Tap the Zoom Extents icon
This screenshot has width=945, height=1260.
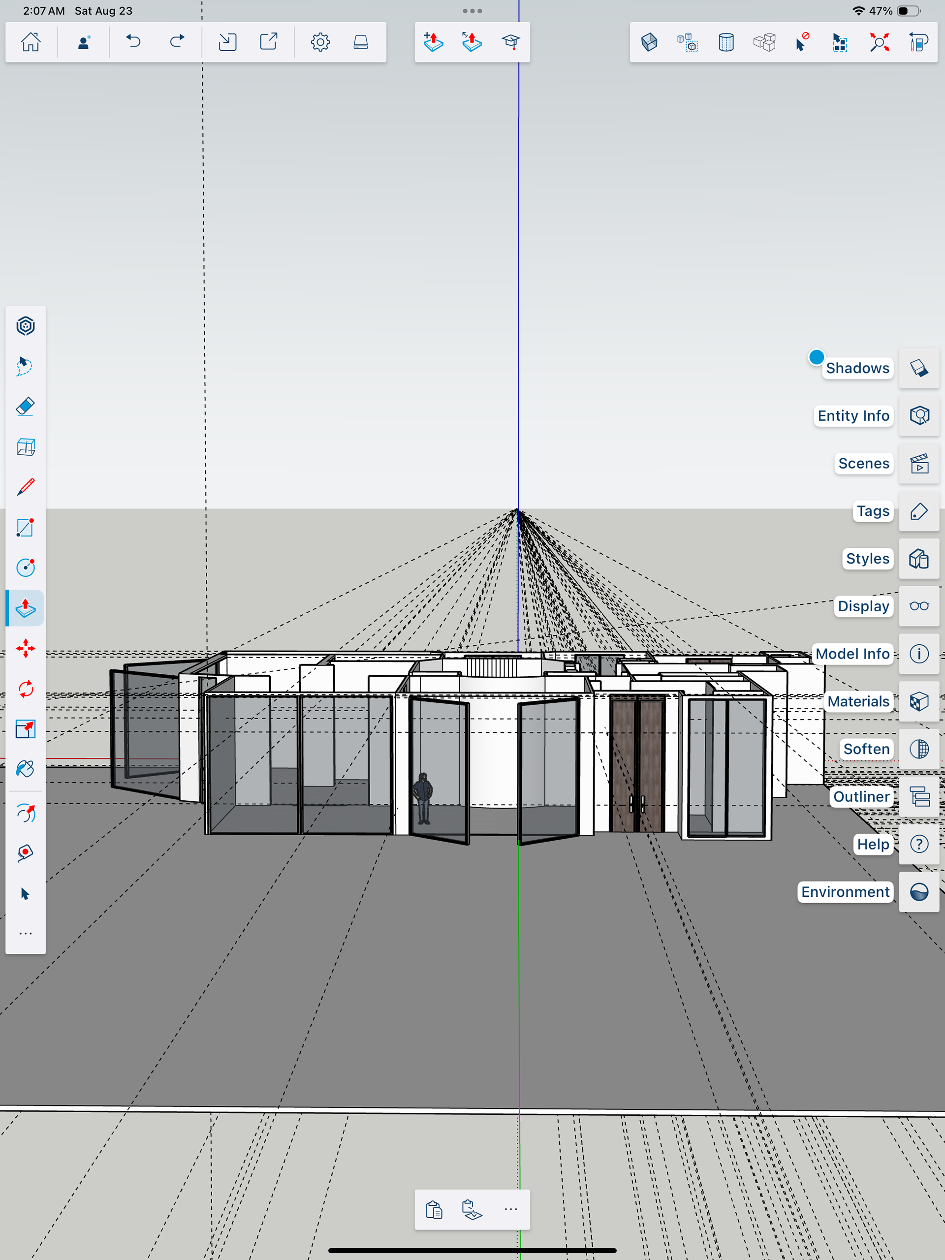click(879, 42)
